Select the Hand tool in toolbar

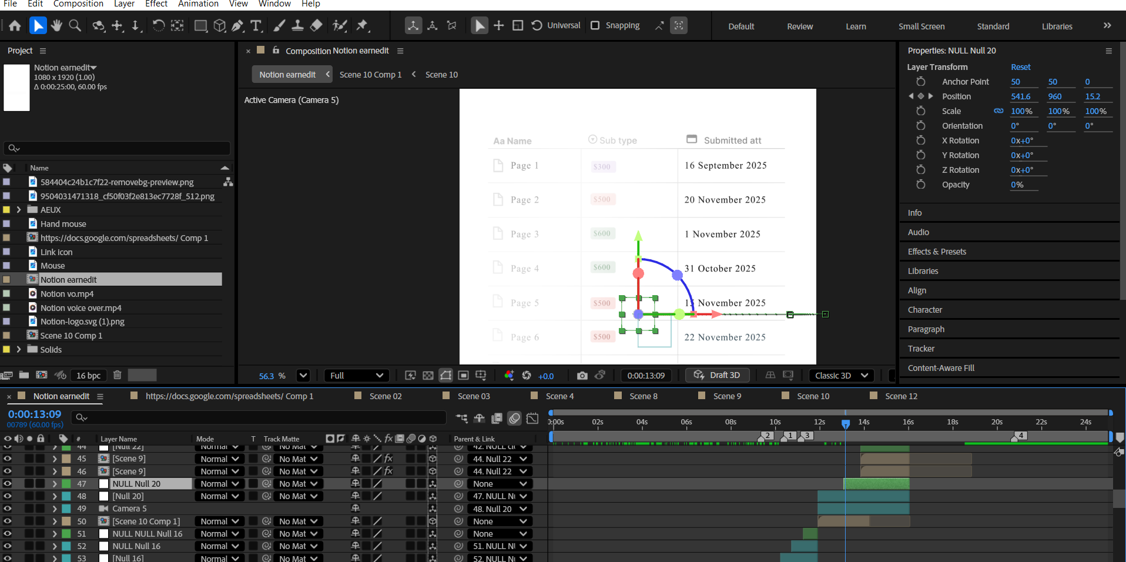click(56, 26)
